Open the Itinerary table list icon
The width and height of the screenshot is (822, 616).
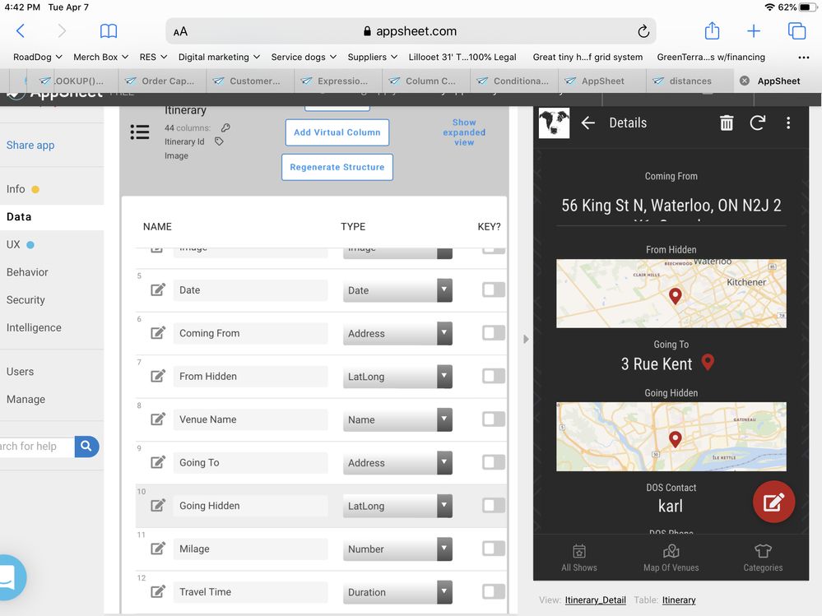[x=139, y=132]
